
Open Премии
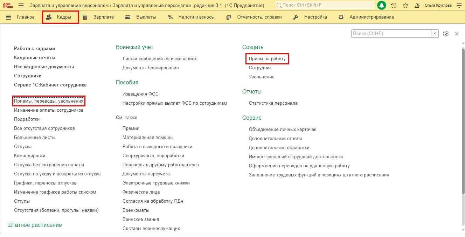pos(131,128)
